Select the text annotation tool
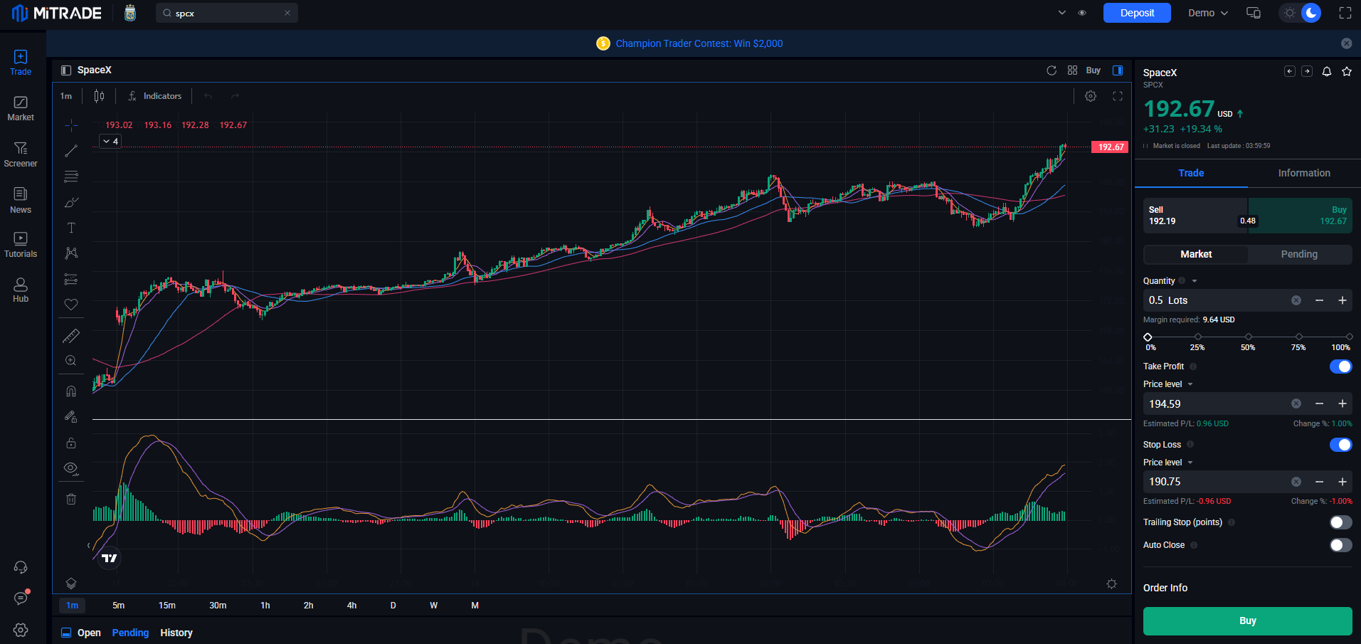Image resolution: width=1361 pixels, height=644 pixels. click(71, 228)
